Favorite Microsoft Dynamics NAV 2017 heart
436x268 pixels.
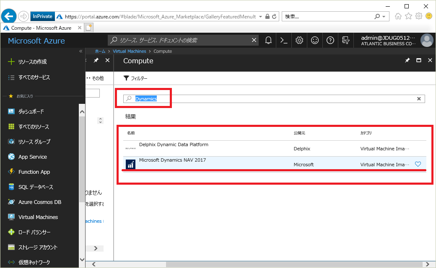click(418, 164)
